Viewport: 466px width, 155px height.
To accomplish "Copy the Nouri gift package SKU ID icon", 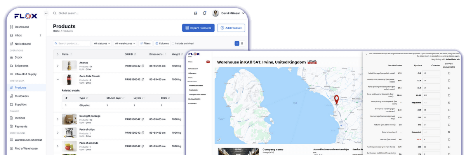I will coord(143,119).
